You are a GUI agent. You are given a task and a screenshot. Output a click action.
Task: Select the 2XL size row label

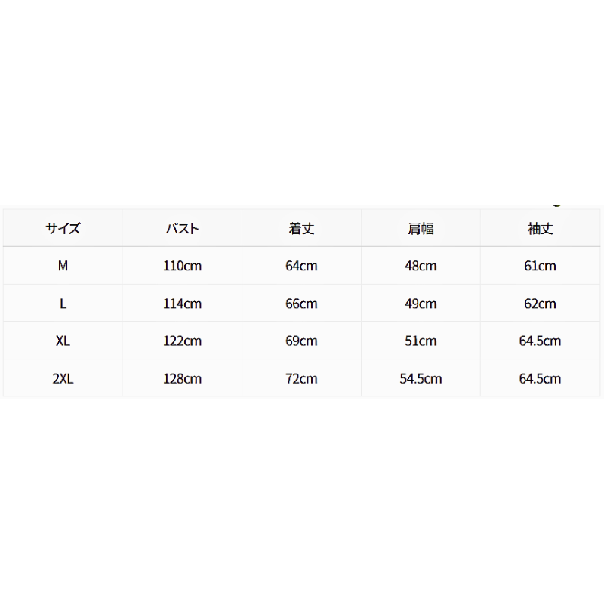tap(63, 379)
